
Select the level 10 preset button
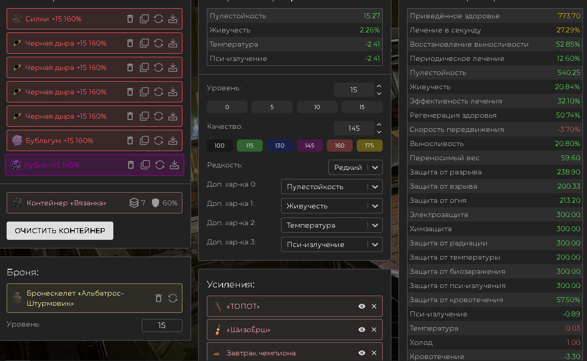[x=317, y=107]
